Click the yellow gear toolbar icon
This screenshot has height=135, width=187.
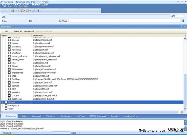[28, 11]
